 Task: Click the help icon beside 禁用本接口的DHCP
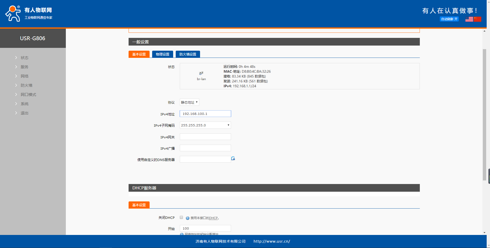click(x=187, y=218)
